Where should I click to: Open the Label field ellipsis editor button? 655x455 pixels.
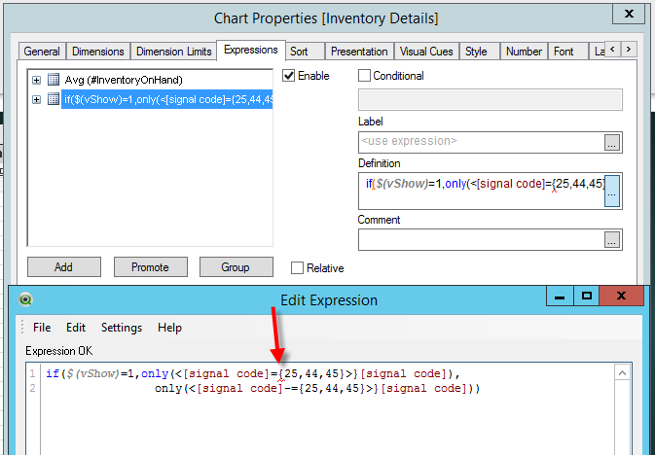pos(611,142)
